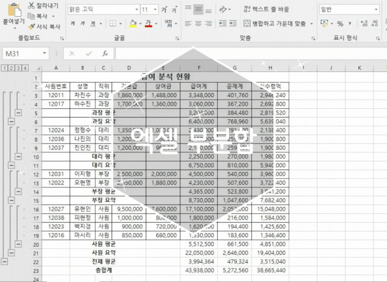
Task: Click the Select All corner triangle
Action: [39, 68]
